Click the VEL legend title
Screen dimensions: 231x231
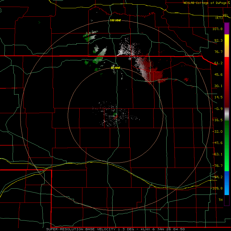point(225,15)
